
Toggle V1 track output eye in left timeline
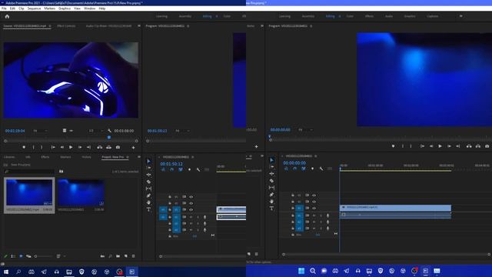(191, 209)
